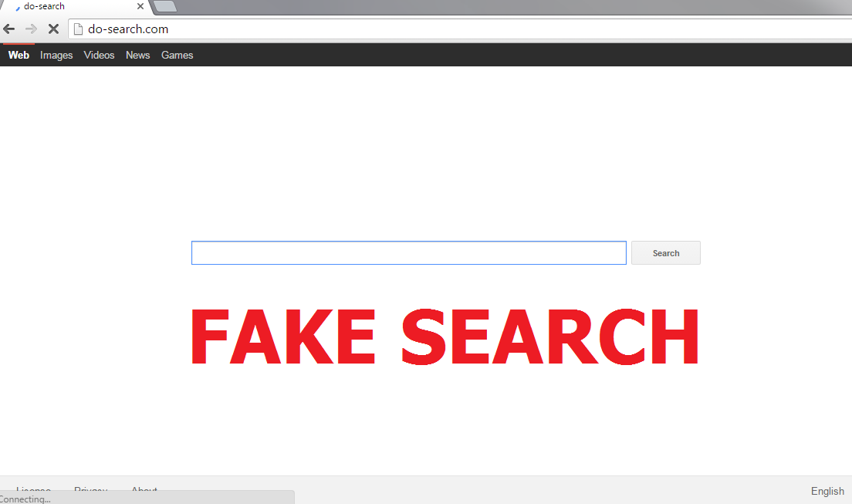Close the do-search tab

(140, 6)
